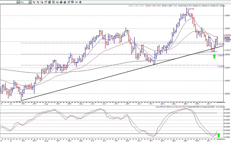Click the 2011 label on the date axis

(x=209, y=104)
